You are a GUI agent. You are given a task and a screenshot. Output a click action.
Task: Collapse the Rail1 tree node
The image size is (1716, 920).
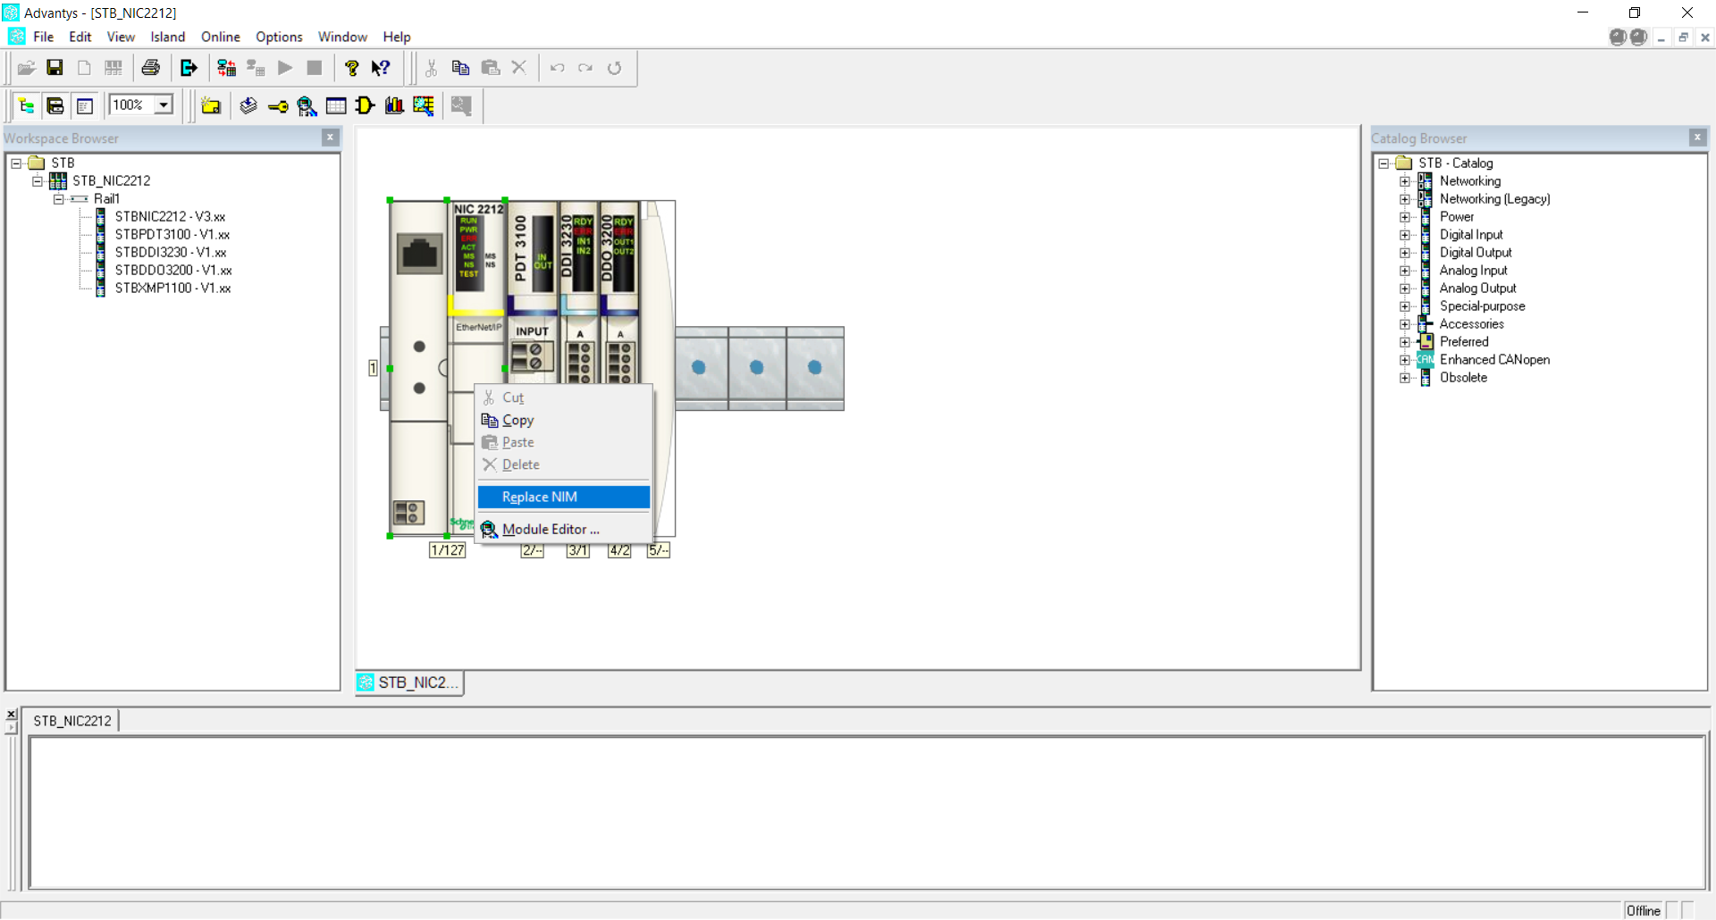coord(59,198)
